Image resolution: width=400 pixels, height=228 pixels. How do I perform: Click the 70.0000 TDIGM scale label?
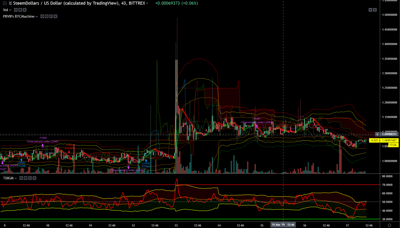pos(387,185)
